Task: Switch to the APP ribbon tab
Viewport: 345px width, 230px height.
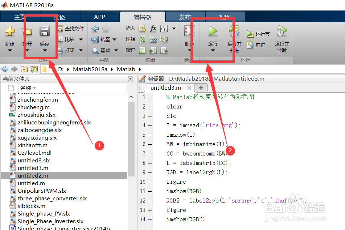Action: [99, 17]
